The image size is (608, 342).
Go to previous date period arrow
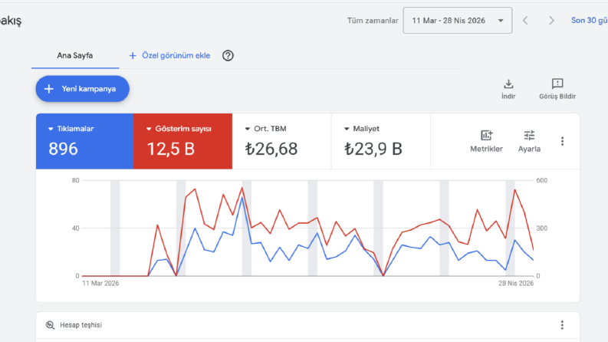point(525,21)
